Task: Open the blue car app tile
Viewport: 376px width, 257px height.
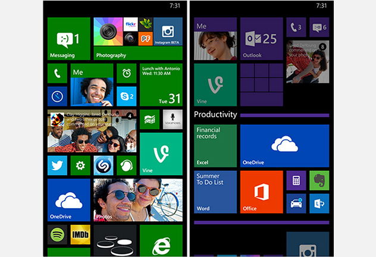Action: click(x=296, y=203)
